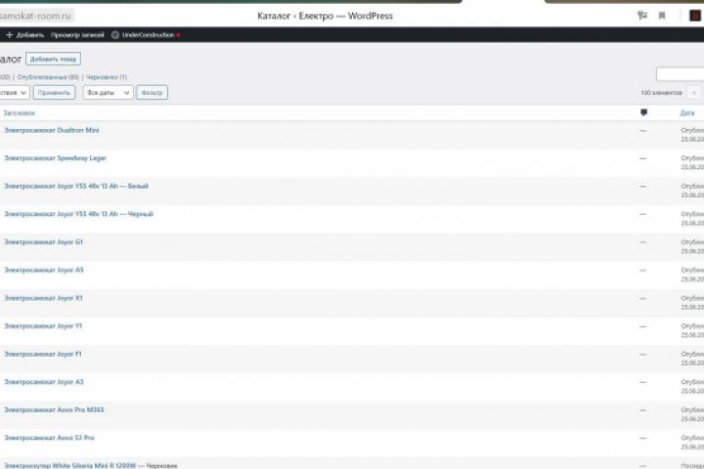Sort by the Дата column header
The width and height of the screenshot is (704, 469).
[x=687, y=113]
